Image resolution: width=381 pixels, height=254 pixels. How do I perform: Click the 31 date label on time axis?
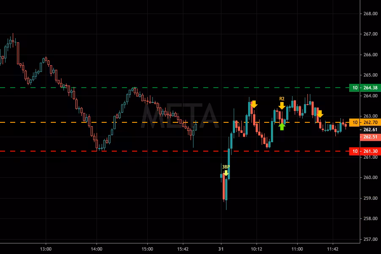click(221, 249)
